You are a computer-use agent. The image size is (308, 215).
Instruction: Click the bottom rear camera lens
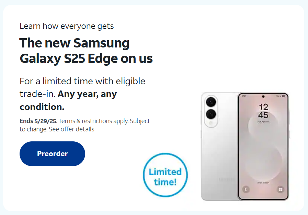tap(211, 114)
